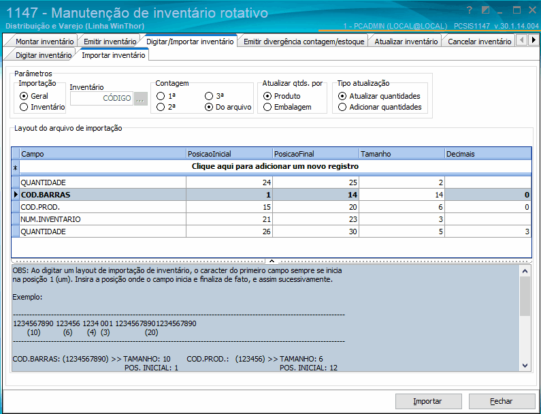Click the Fechar button
Viewport: 541px width, 414px height.
pyautogui.click(x=502, y=401)
